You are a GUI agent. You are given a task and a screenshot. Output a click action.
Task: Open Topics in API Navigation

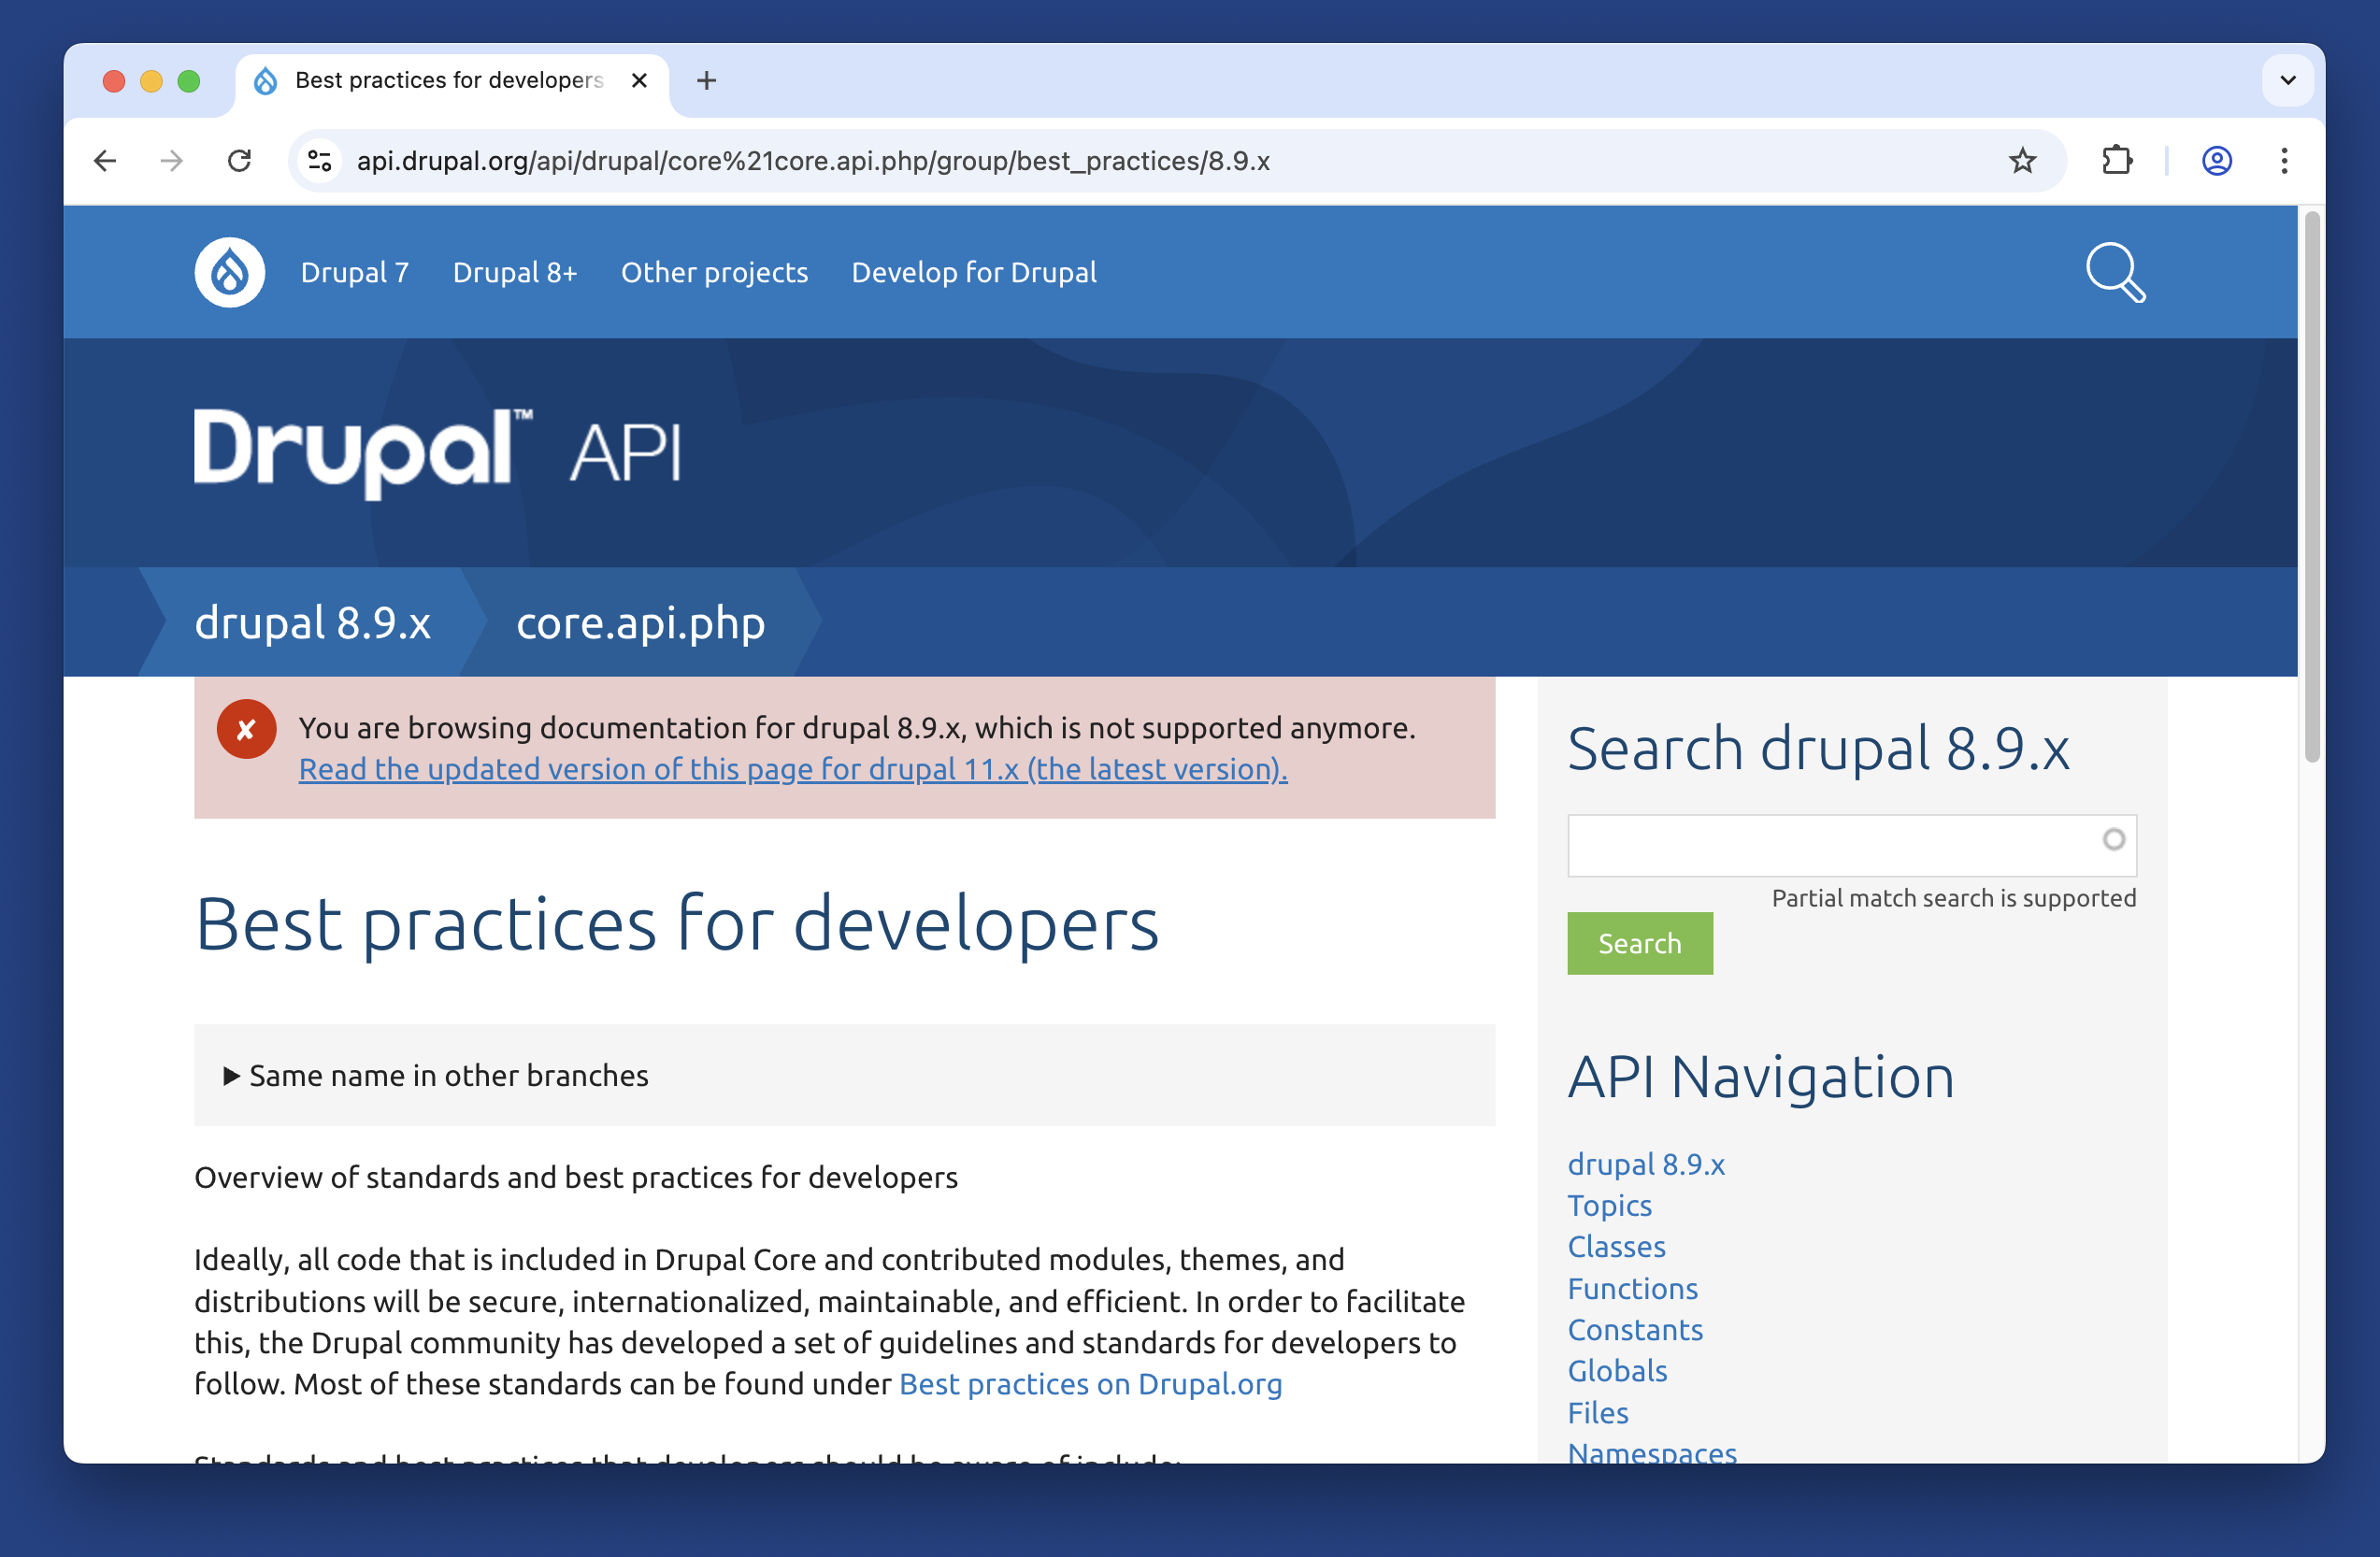1609,1205
